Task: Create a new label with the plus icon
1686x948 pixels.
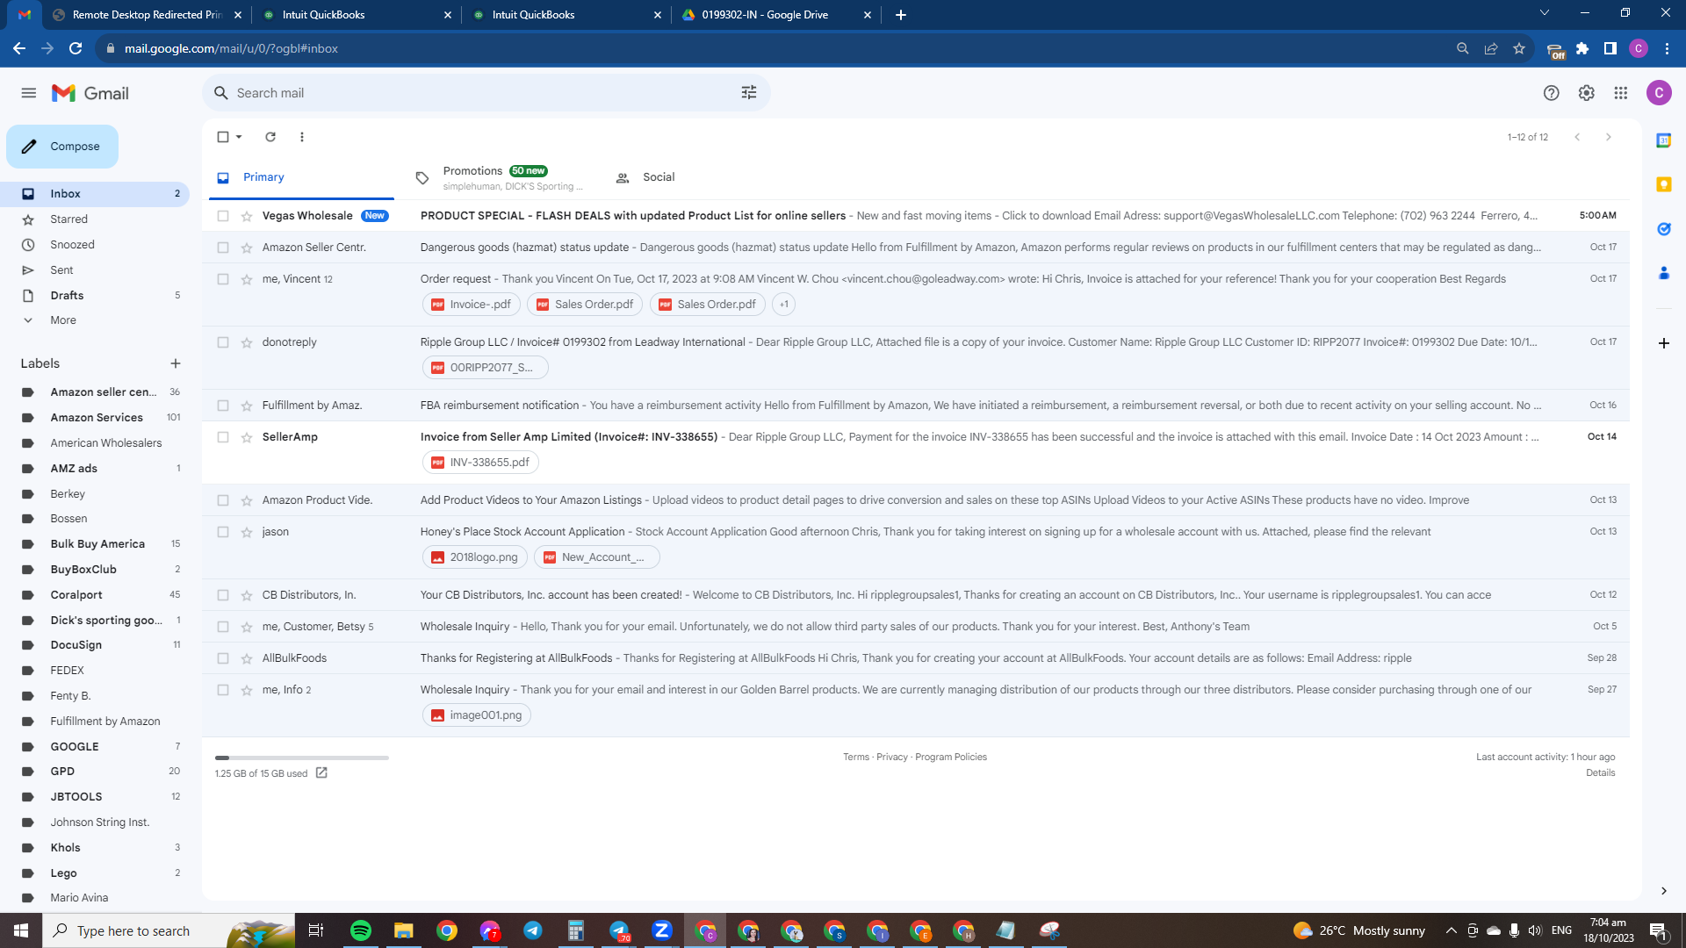Action: click(x=176, y=363)
